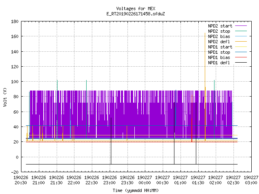Click the black spike to 72 V near 01:27
This screenshot has width=259, height=194.
tap(196, 133)
